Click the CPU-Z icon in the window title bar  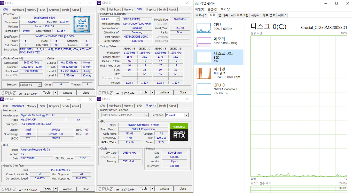click(3, 3)
